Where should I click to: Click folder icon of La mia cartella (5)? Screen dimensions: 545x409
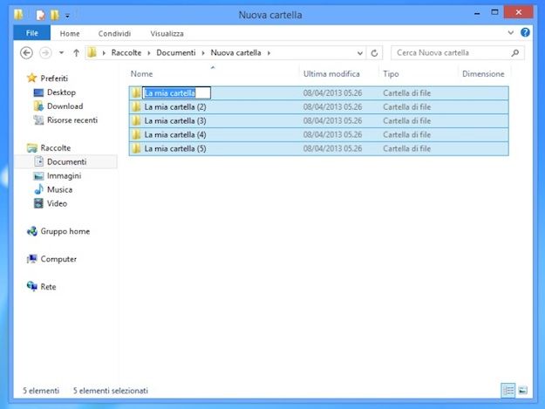coord(136,148)
